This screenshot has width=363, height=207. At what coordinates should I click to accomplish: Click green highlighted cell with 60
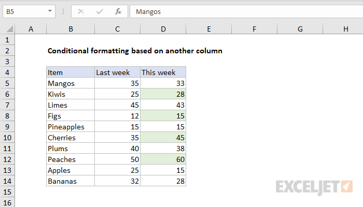click(163, 159)
